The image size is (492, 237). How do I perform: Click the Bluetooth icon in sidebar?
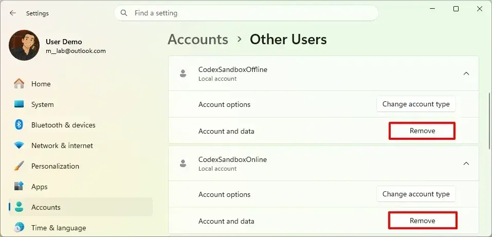pos(19,125)
